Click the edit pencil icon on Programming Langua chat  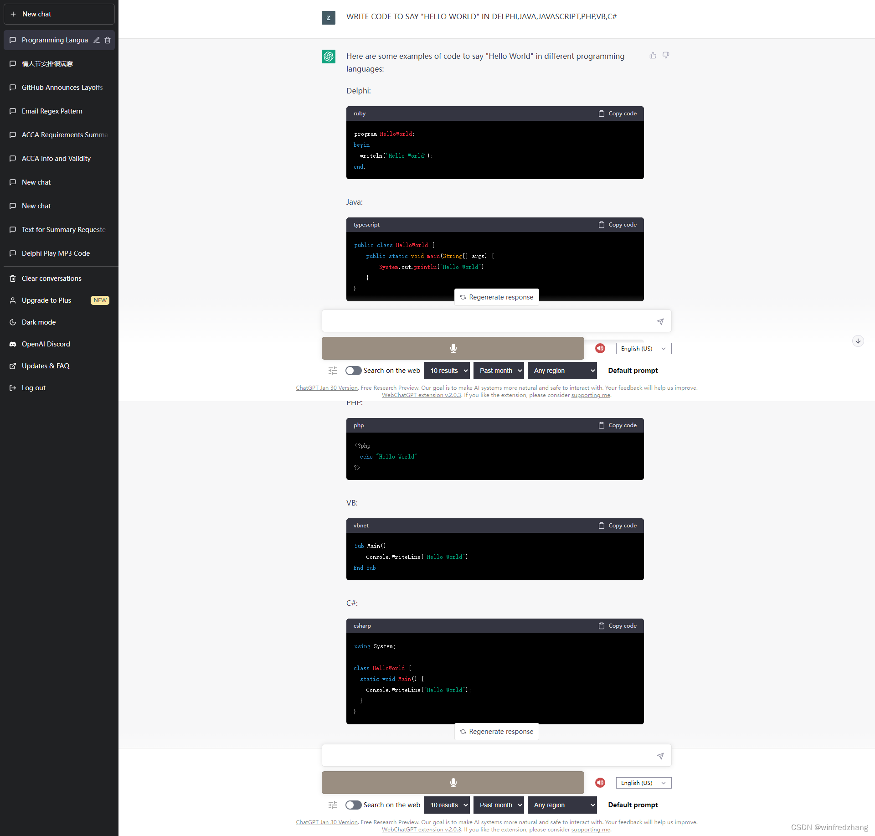click(97, 40)
